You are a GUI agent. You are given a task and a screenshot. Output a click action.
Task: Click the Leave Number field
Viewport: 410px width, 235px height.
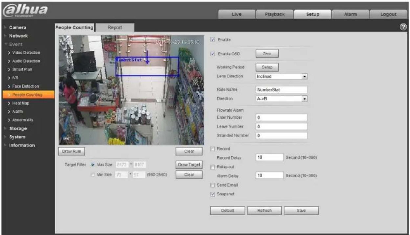pyautogui.click(x=282, y=127)
